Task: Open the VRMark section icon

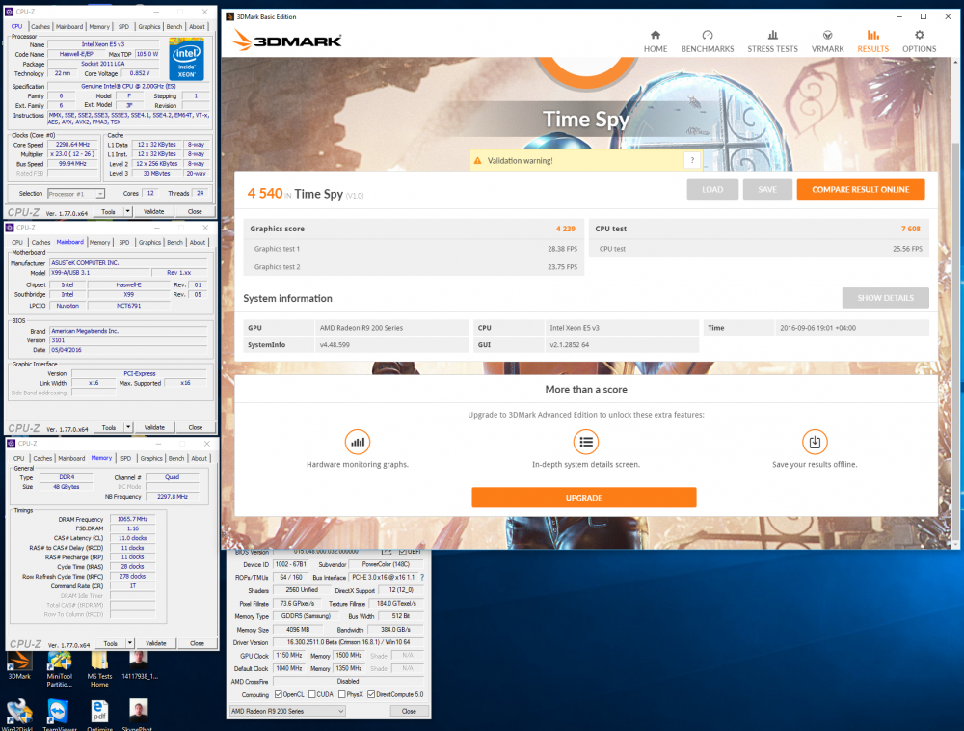Action: click(827, 35)
